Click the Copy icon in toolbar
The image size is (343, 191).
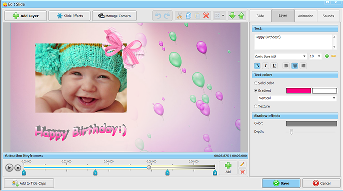[x=188, y=16]
